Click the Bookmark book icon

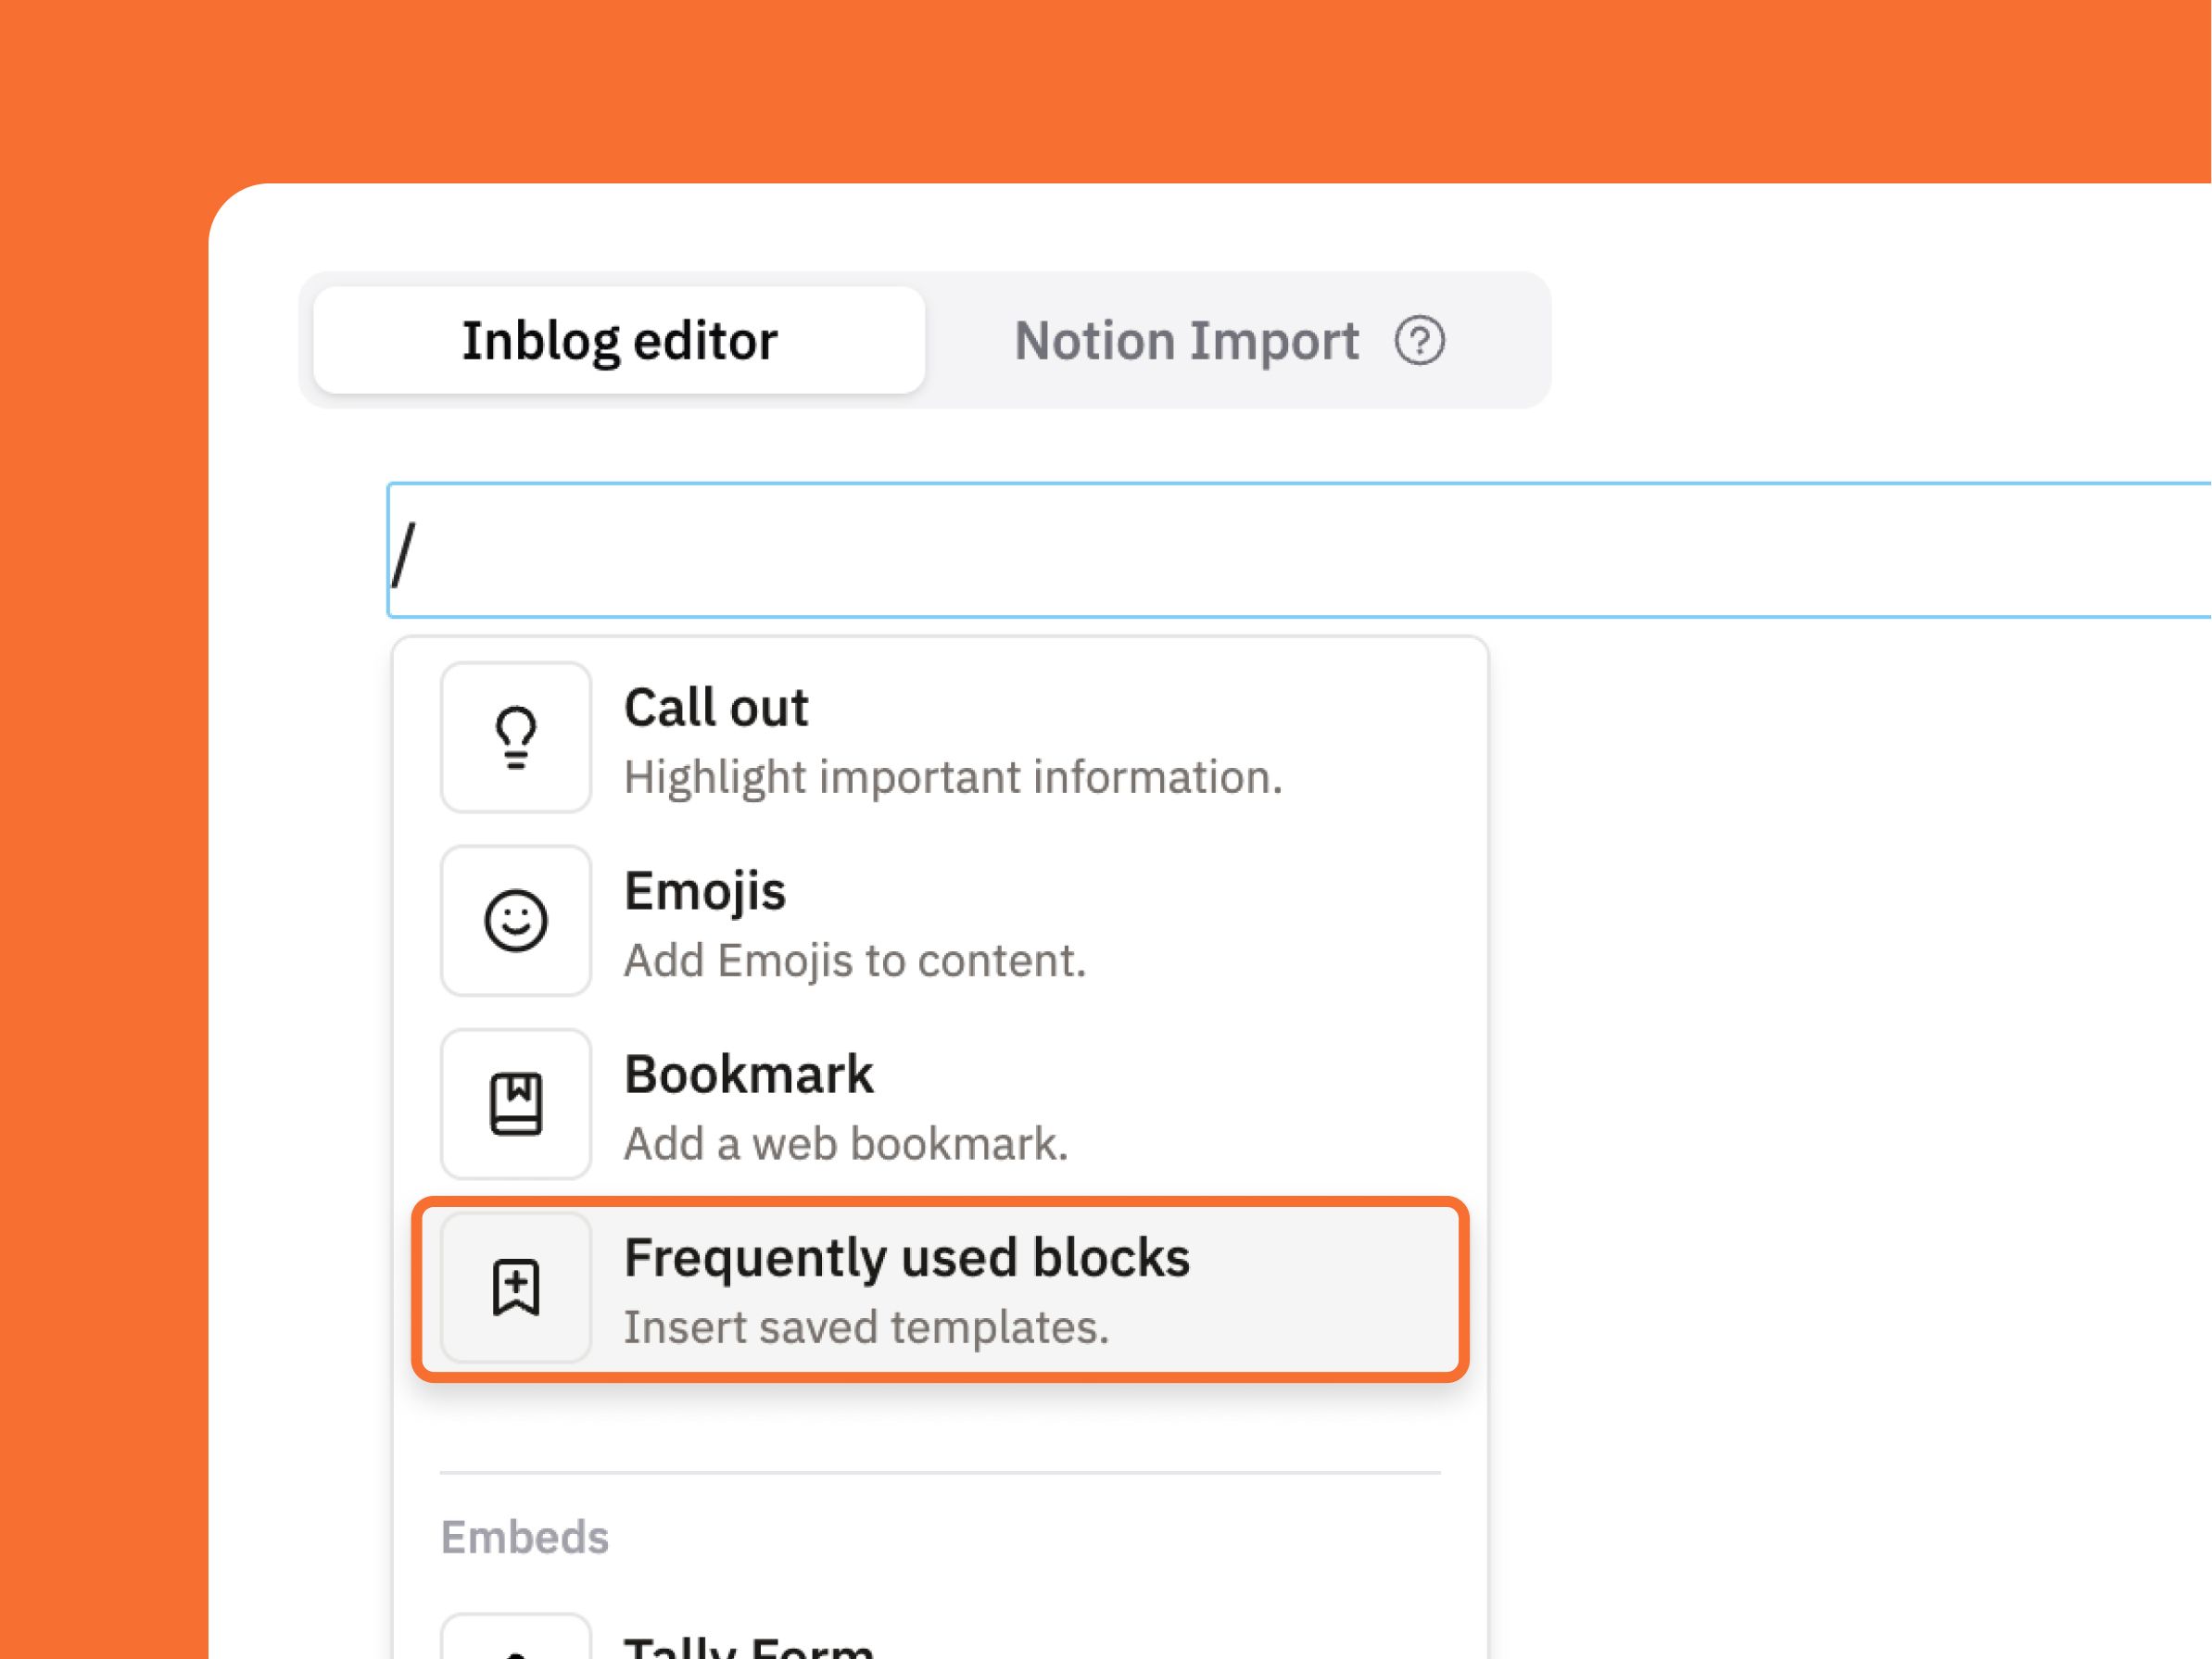tap(516, 1103)
